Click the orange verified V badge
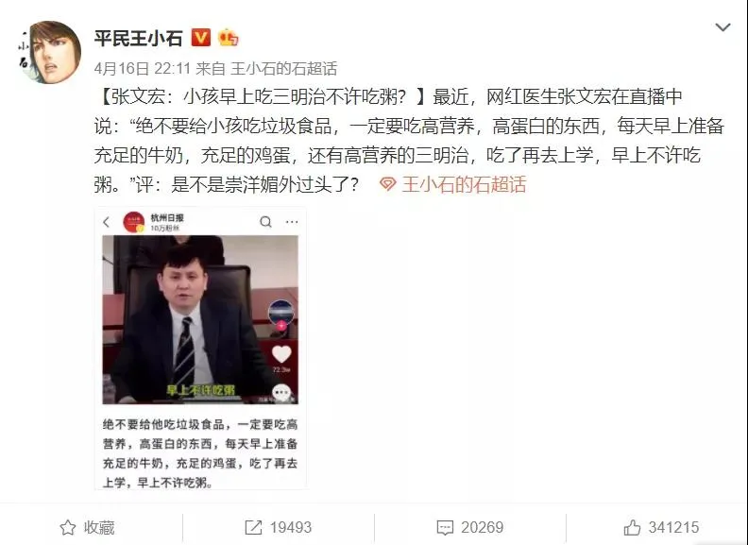The height and width of the screenshot is (545, 748). tap(201, 37)
